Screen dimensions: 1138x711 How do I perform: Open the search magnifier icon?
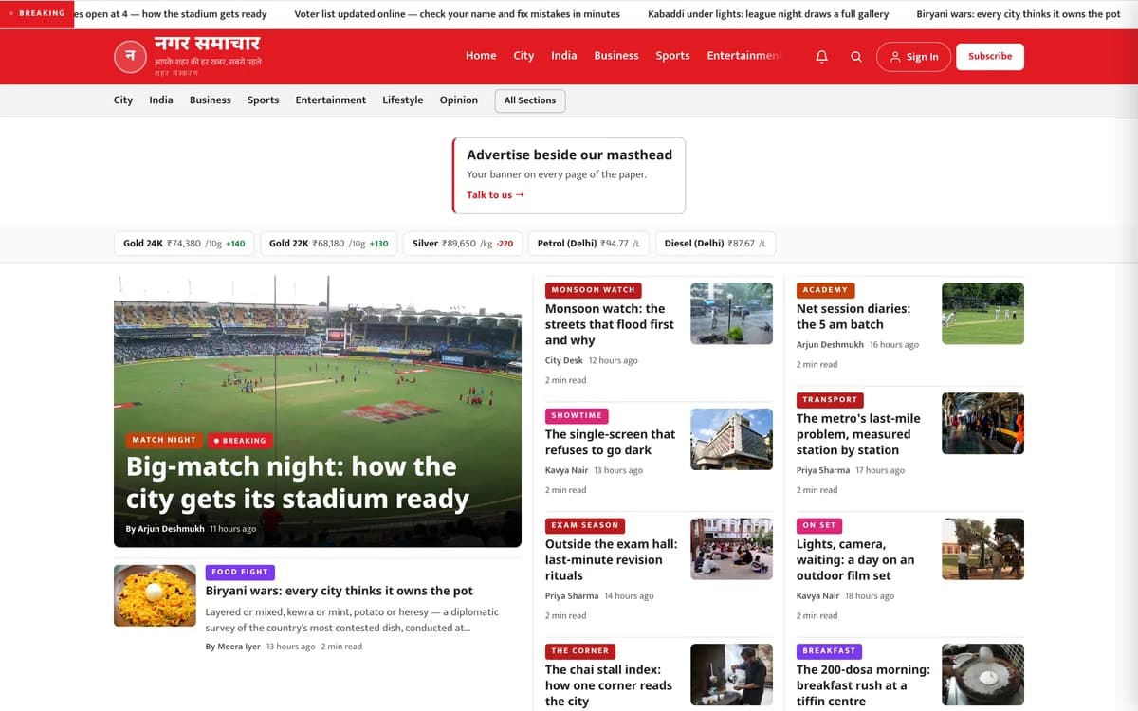click(856, 57)
